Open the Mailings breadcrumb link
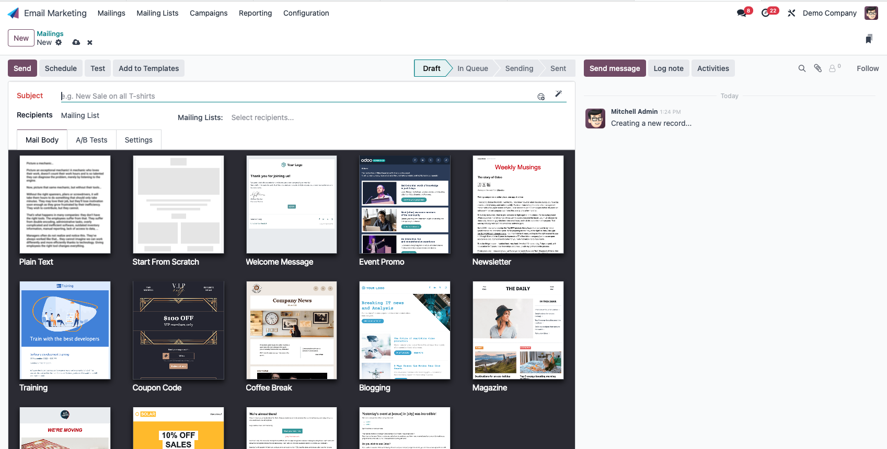The image size is (887, 449). (50, 33)
